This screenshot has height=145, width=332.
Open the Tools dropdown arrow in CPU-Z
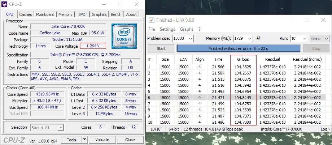pos(84,140)
